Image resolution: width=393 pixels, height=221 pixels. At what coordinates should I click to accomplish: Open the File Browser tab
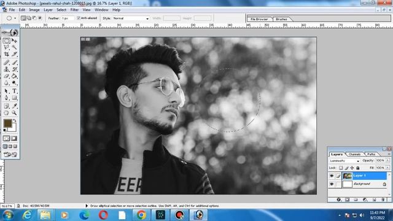coord(259,19)
